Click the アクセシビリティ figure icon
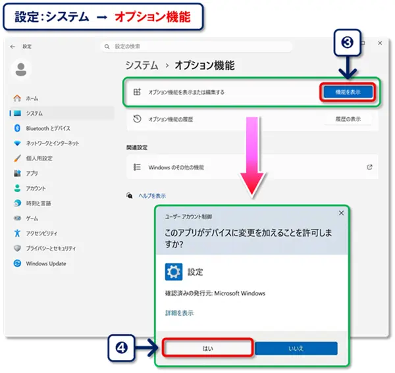This screenshot has height=373, width=395. tap(17, 233)
